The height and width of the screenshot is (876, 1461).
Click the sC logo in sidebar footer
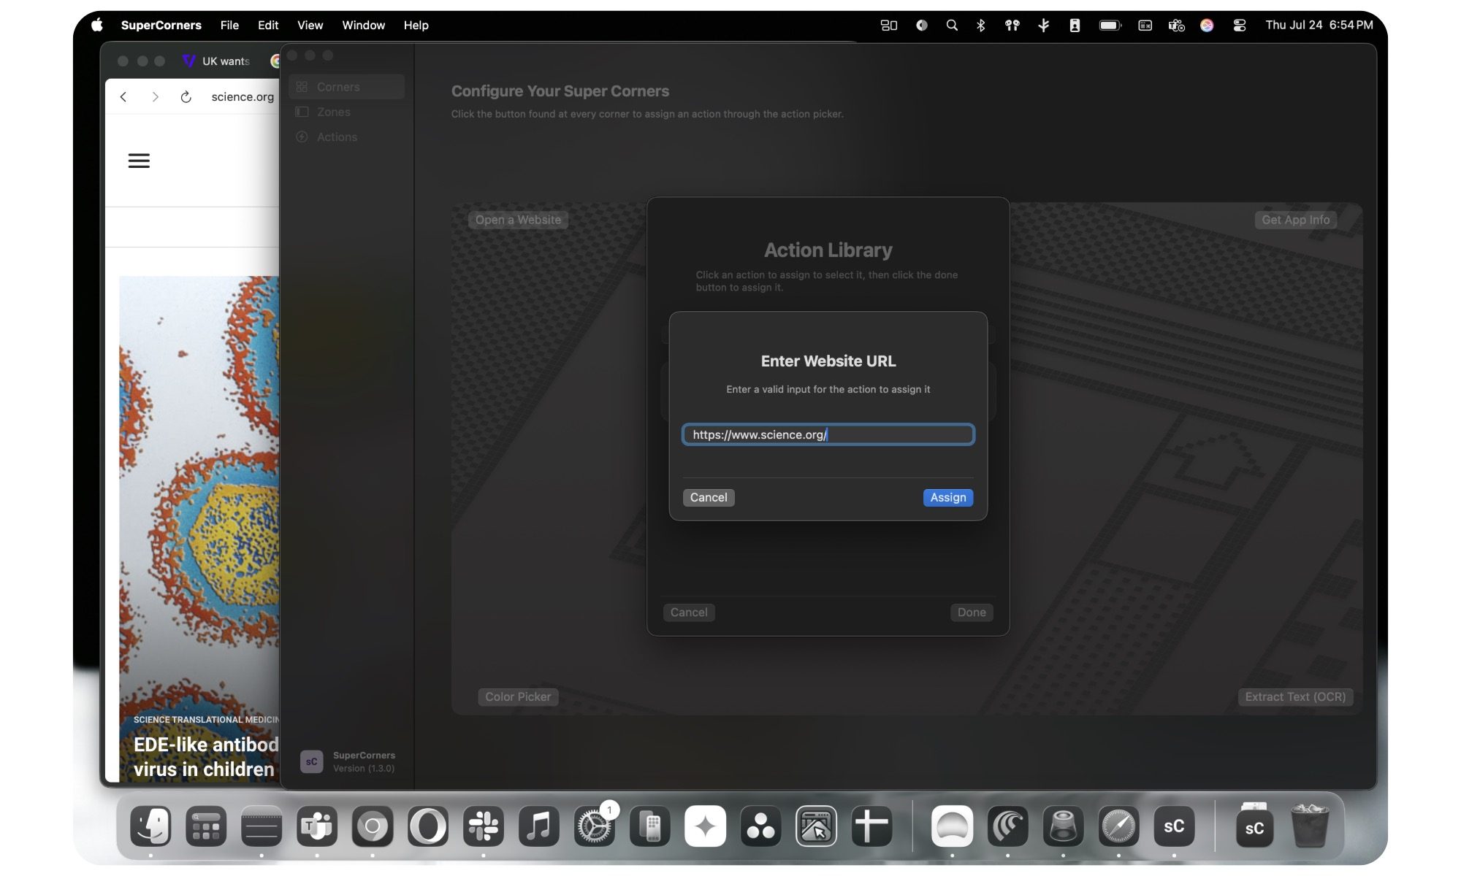click(x=311, y=761)
